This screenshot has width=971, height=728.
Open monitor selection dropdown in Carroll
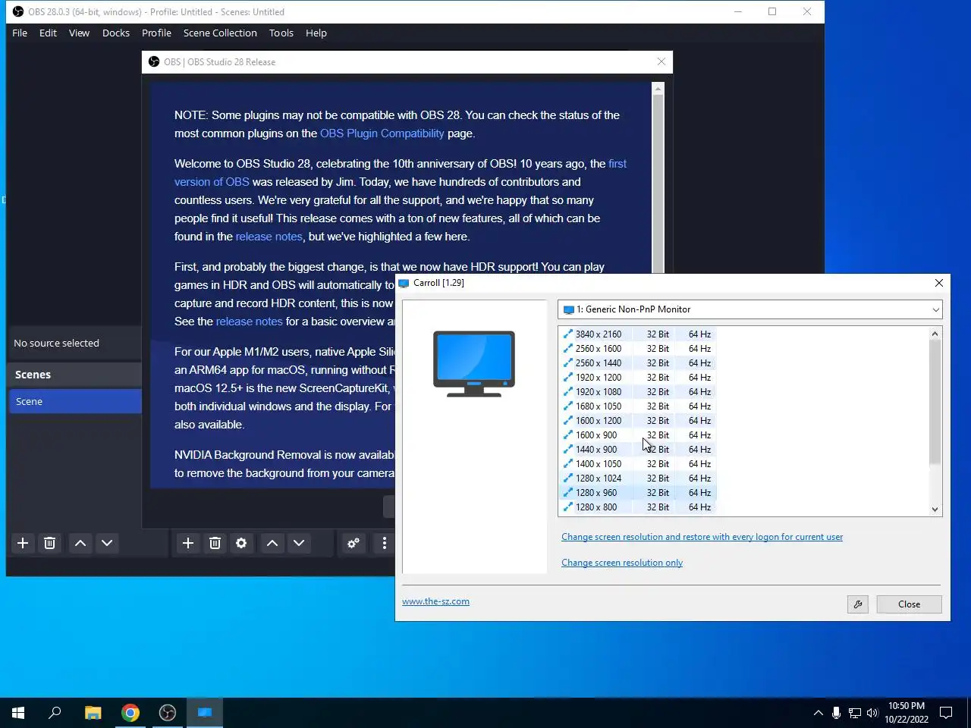(x=750, y=309)
